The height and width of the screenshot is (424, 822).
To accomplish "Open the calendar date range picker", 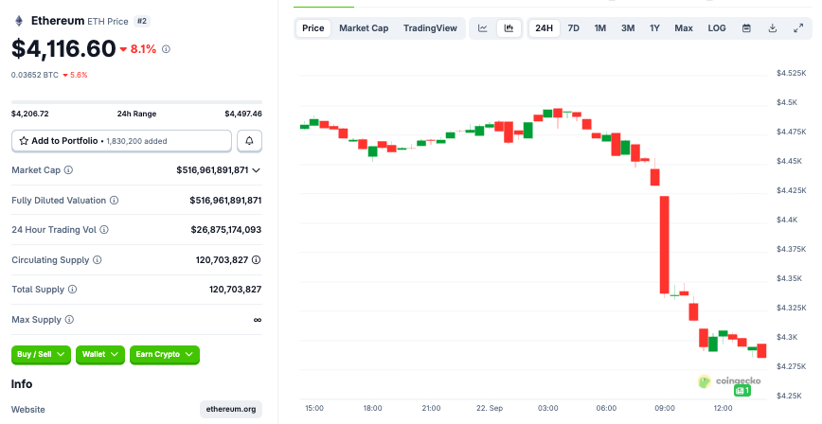I will (746, 28).
